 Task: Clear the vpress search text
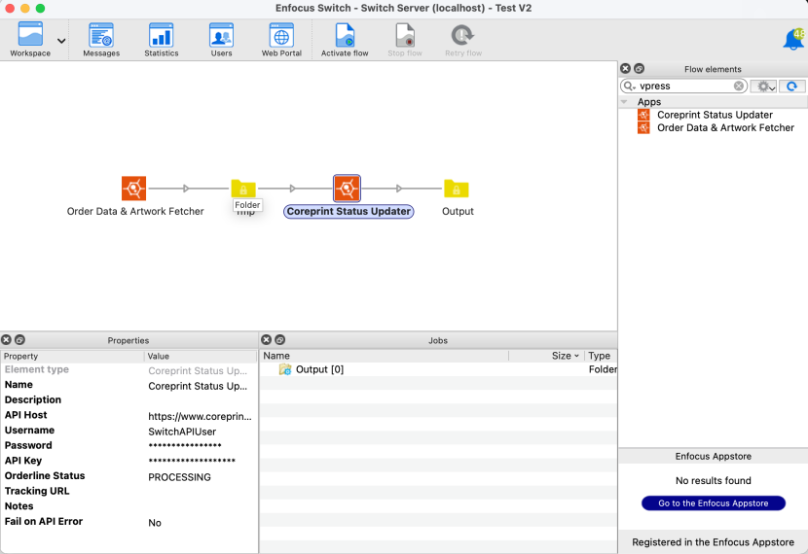tap(739, 87)
